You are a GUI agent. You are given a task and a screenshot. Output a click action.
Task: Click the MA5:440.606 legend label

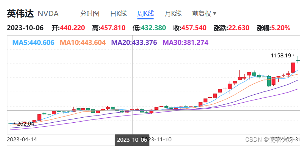click(x=33, y=42)
